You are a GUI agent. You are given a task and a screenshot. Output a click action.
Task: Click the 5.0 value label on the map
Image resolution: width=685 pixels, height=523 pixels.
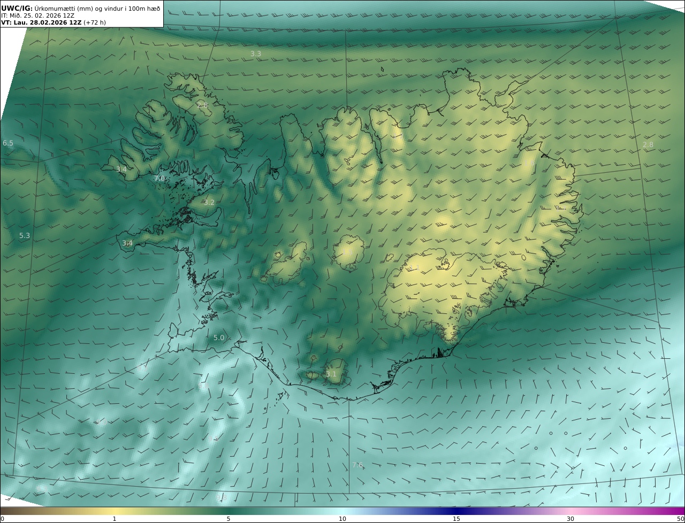219,337
